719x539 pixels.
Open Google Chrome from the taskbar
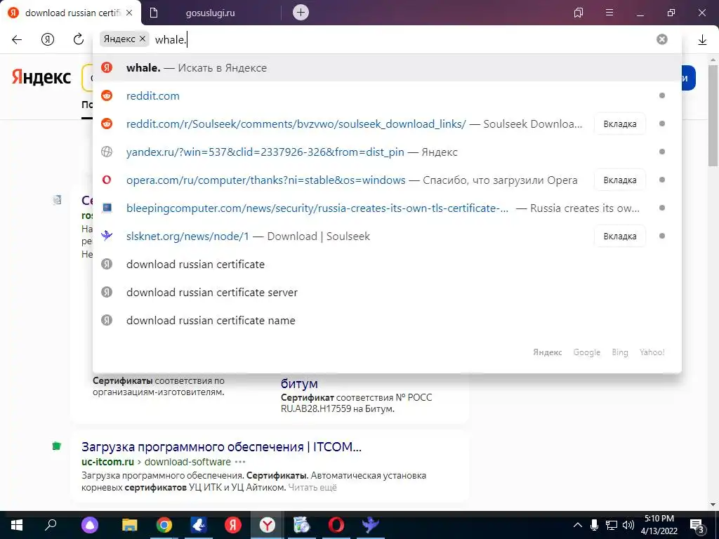click(164, 525)
